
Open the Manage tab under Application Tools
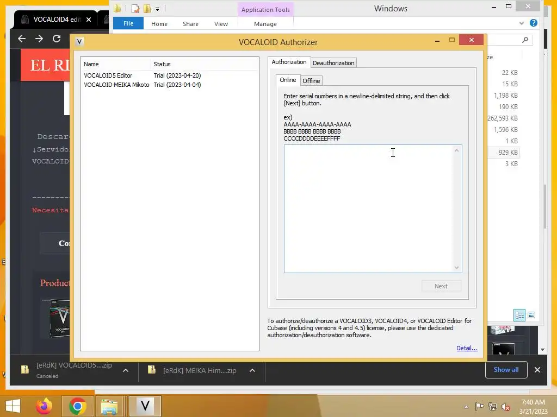(265, 24)
